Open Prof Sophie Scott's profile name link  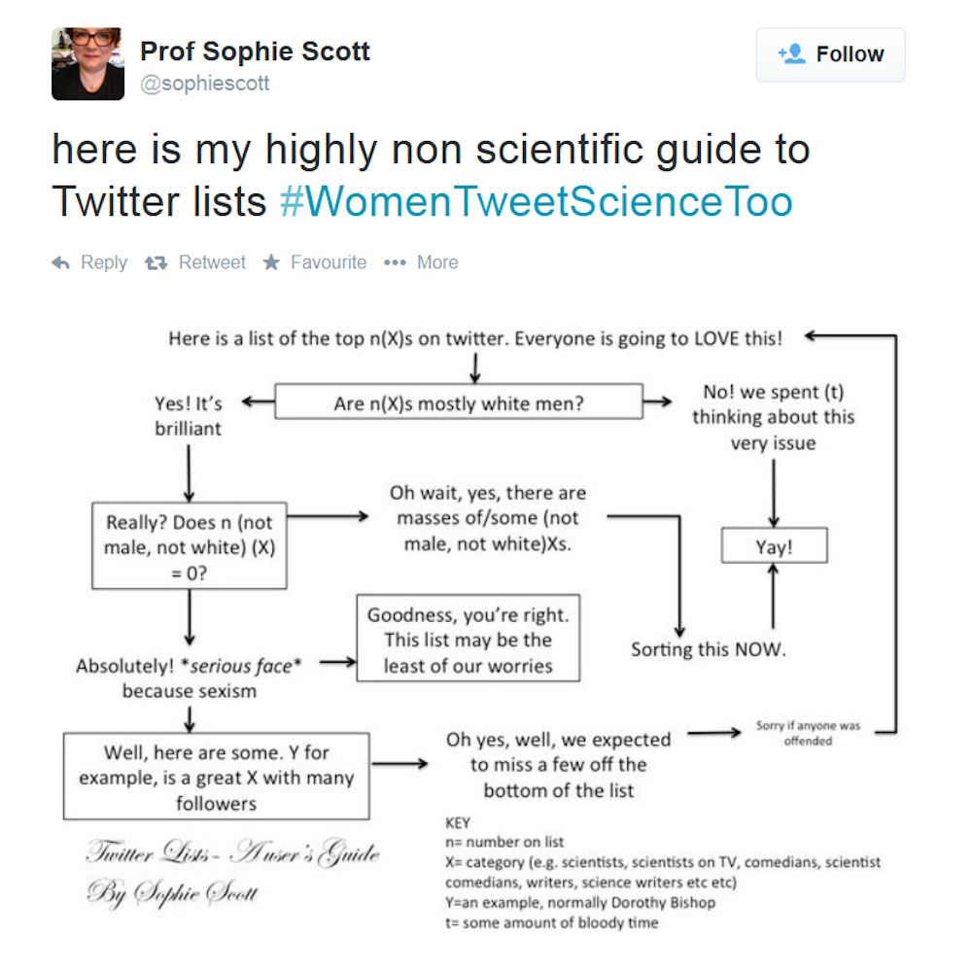pos(255,52)
